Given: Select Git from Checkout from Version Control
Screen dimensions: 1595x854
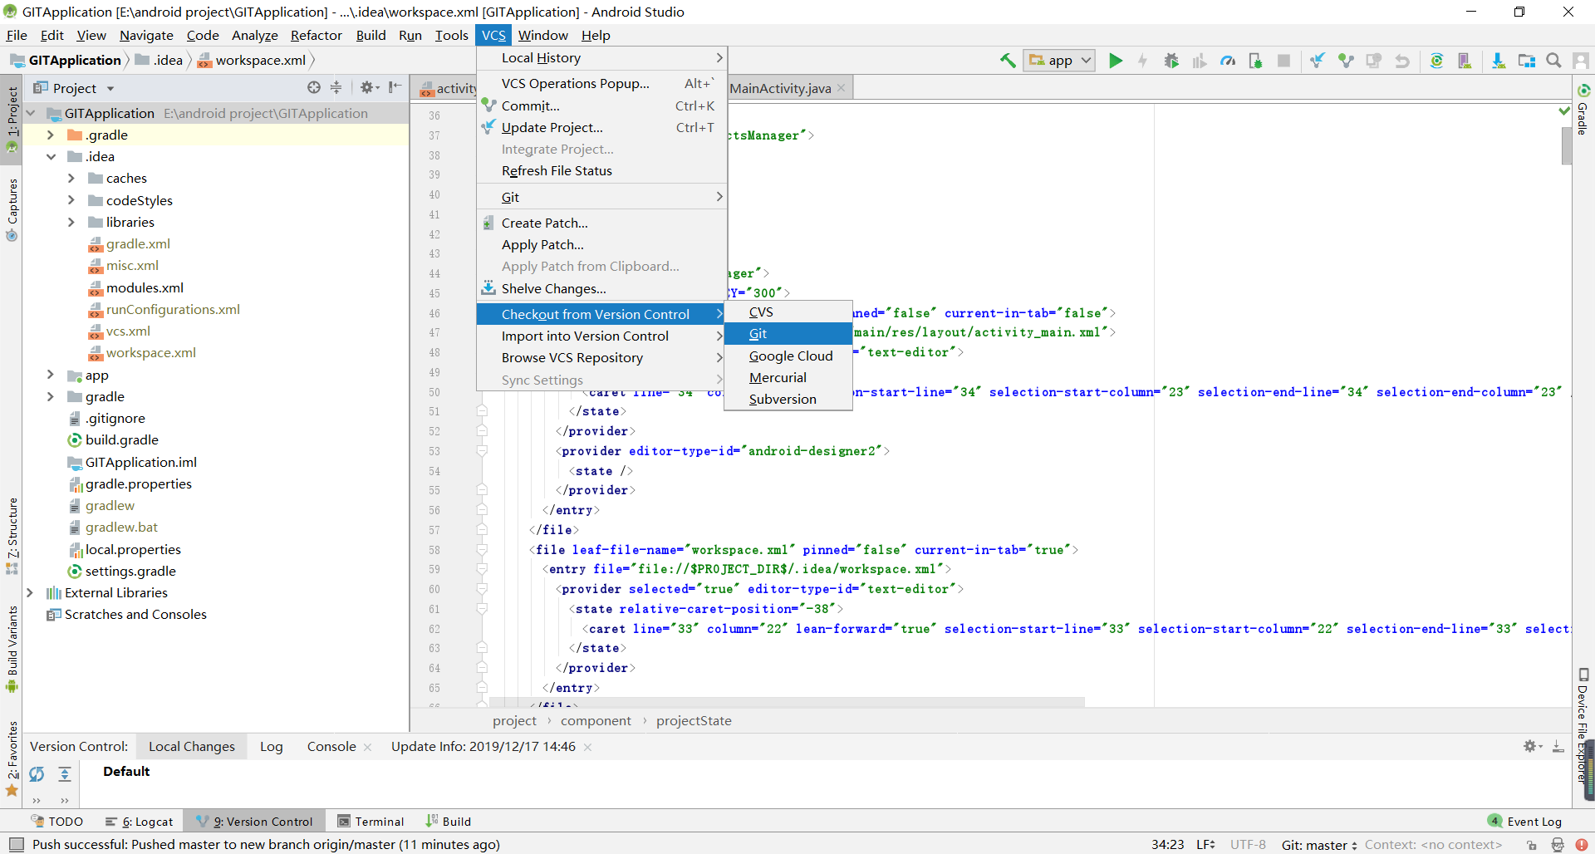Looking at the screenshot, I should (x=758, y=333).
